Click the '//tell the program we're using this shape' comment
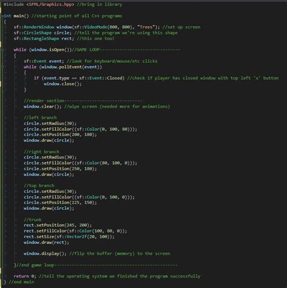Viewport: 287px width, 288px height. coord(126,33)
